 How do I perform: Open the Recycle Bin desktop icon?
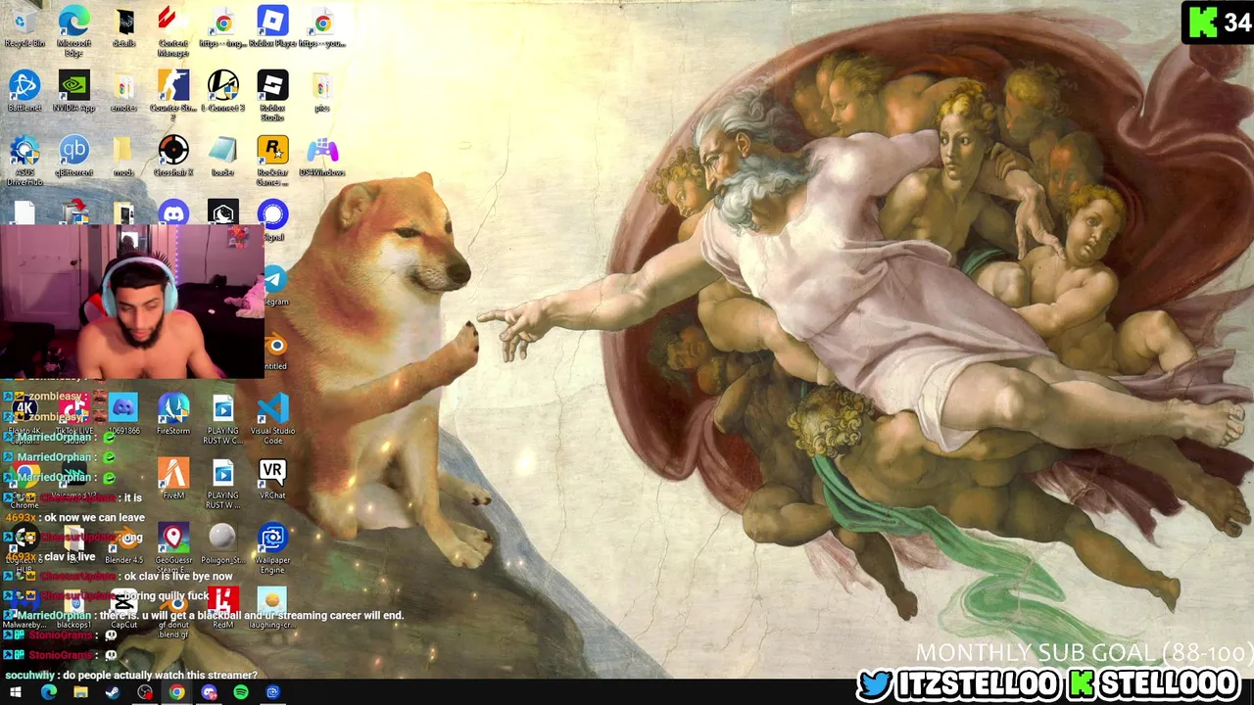point(24,27)
